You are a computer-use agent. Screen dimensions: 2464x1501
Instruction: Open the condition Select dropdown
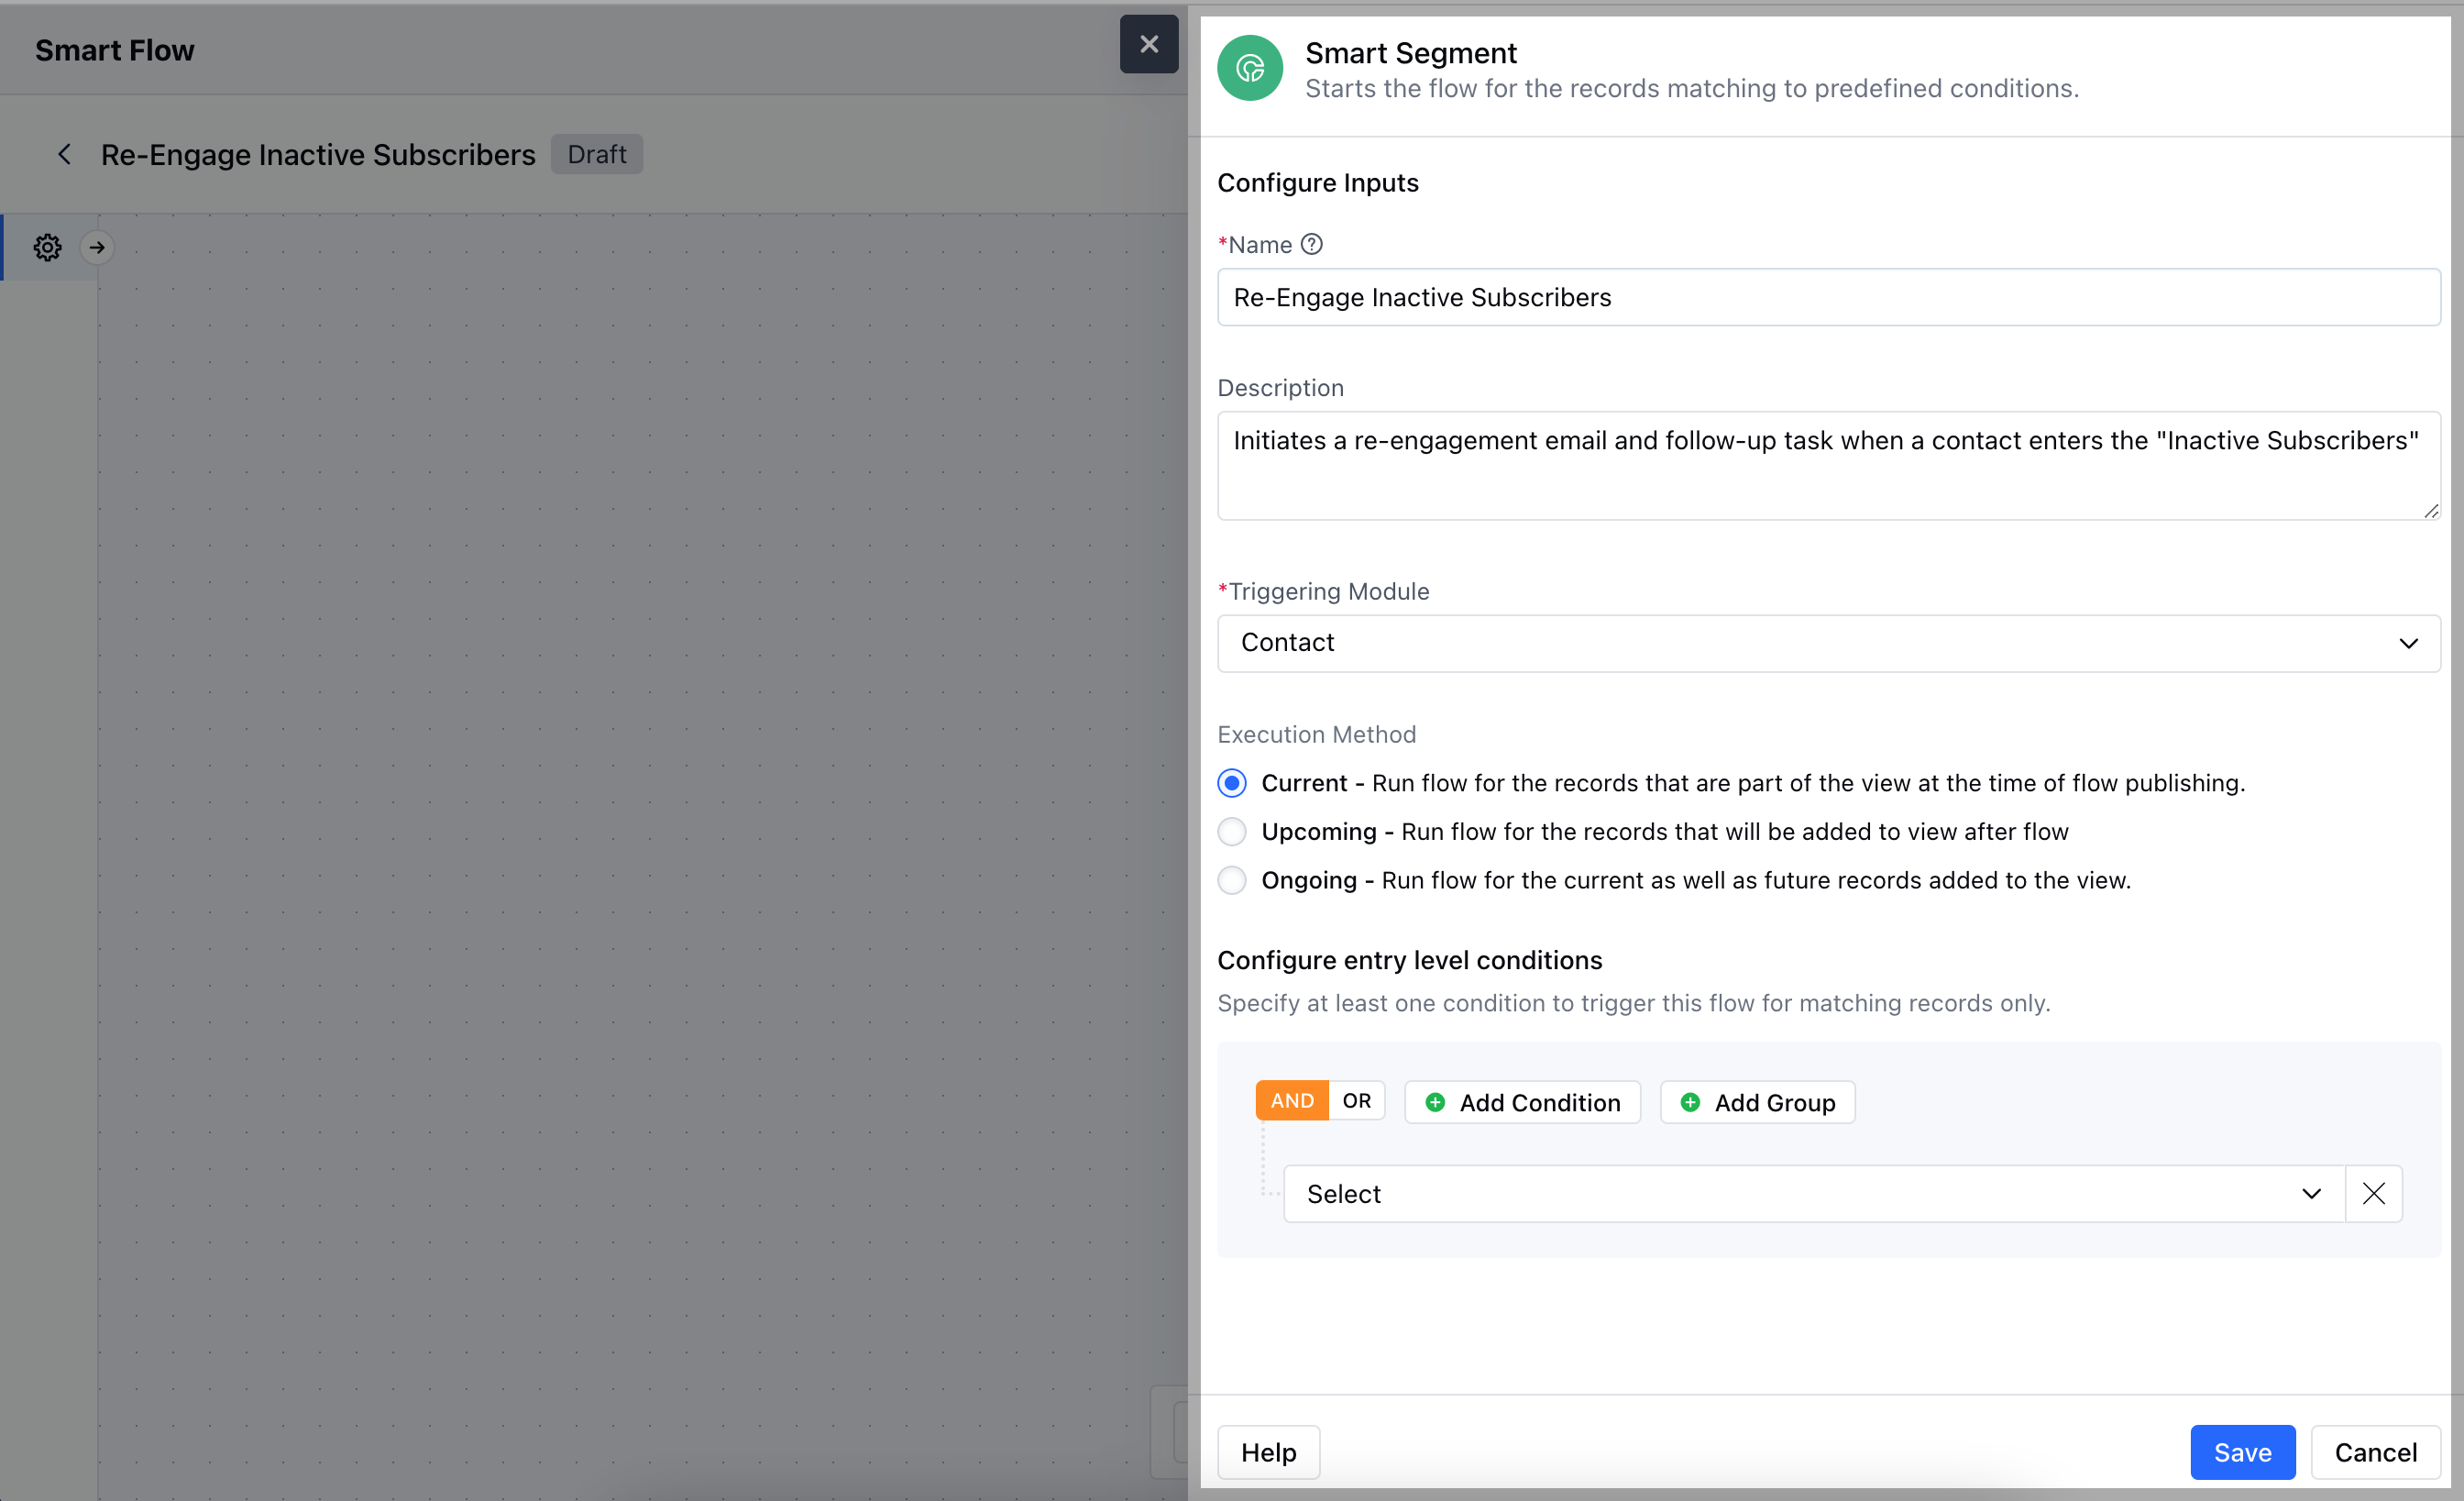1814,1193
